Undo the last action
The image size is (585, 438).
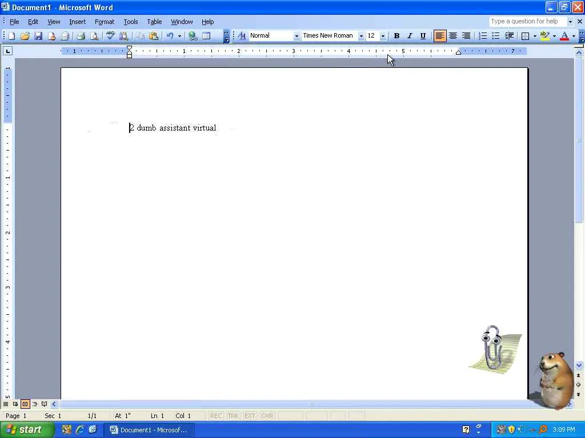pos(170,36)
